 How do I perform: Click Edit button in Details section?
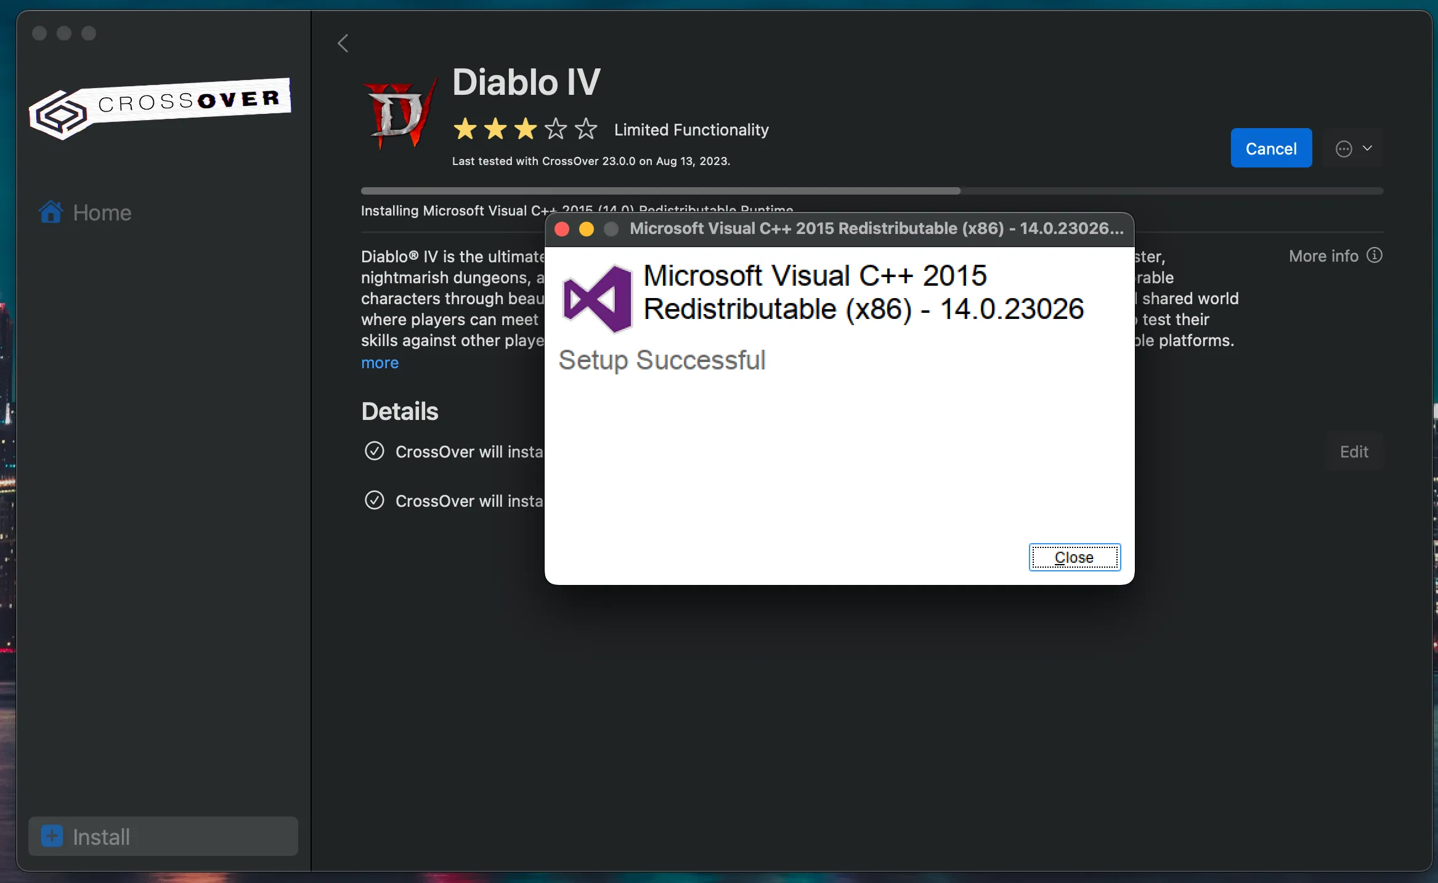coord(1354,452)
